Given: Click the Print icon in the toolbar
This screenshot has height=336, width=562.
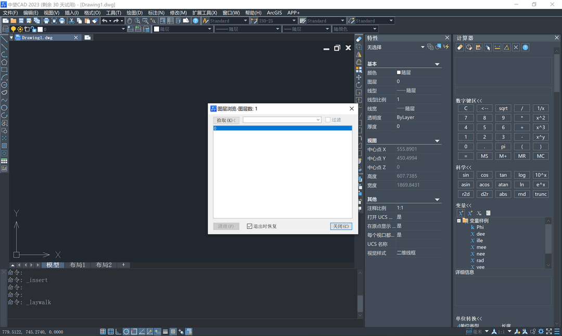Looking at the screenshot, I should click(46, 21).
